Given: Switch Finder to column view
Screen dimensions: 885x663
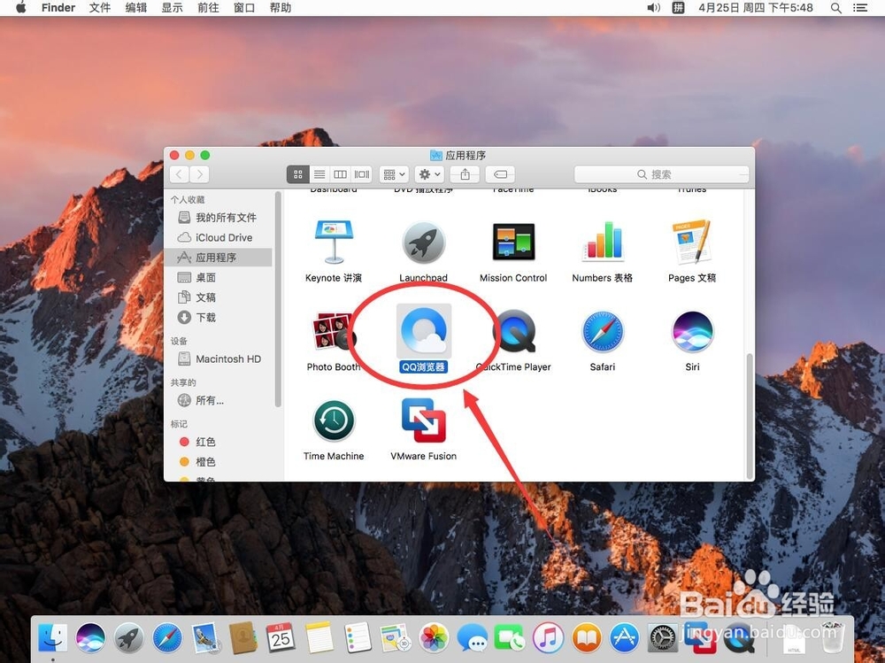Looking at the screenshot, I should coord(341,174).
